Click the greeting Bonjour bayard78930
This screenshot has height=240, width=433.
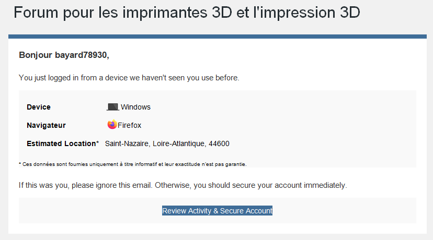pyautogui.click(x=64, y=55)
